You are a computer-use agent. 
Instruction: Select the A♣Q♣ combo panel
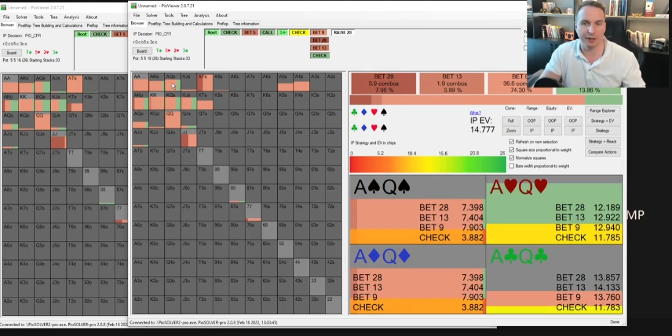[x=554, y=280]
